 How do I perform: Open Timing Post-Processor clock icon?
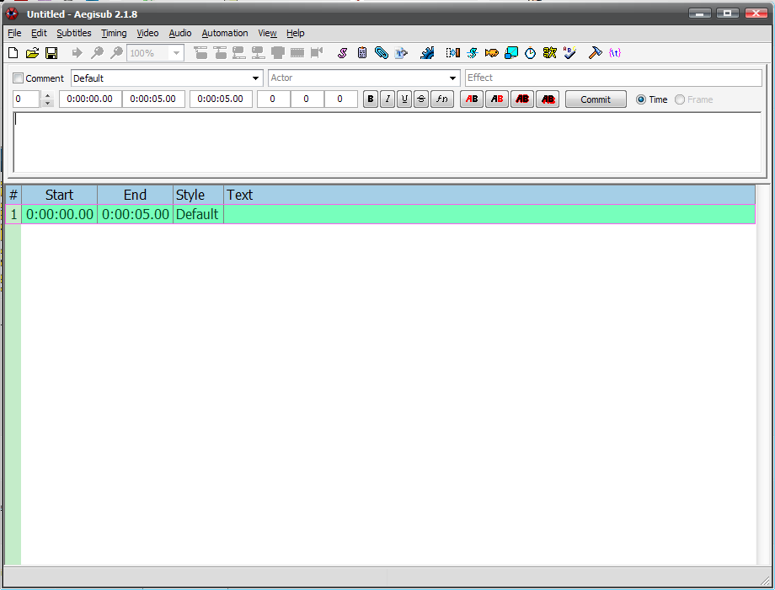[x=530, y=53]
